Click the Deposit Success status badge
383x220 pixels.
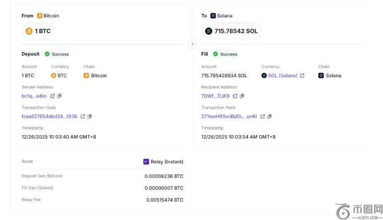[57, 54]
